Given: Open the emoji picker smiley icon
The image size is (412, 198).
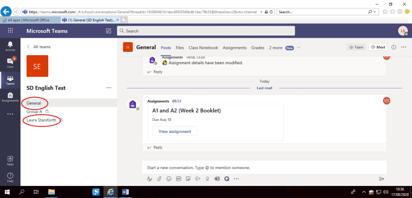Looking at the screenshot, I should pos(169,179).
